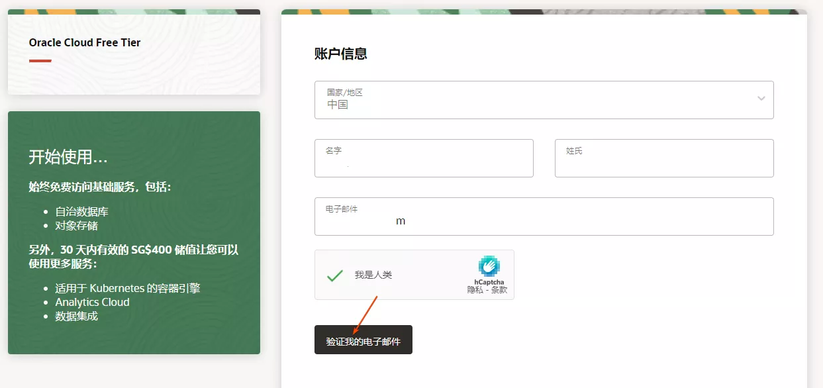
Task: Click the green checkmark in the captcha box
Action: click(334, 275)
